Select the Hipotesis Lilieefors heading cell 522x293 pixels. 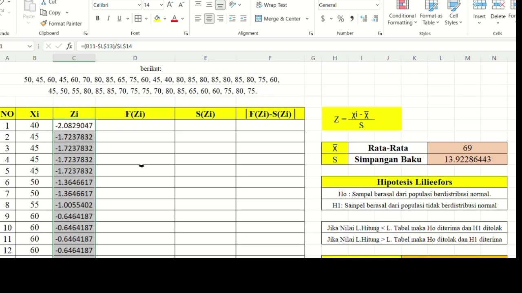(414, 182)
